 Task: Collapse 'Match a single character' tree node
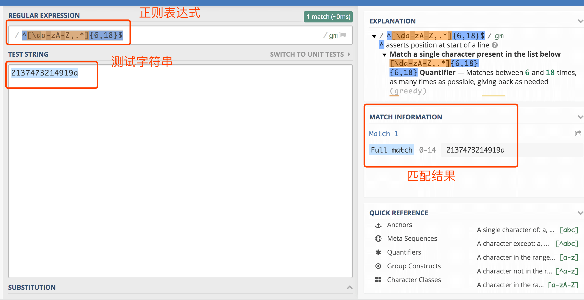point(384,55)
